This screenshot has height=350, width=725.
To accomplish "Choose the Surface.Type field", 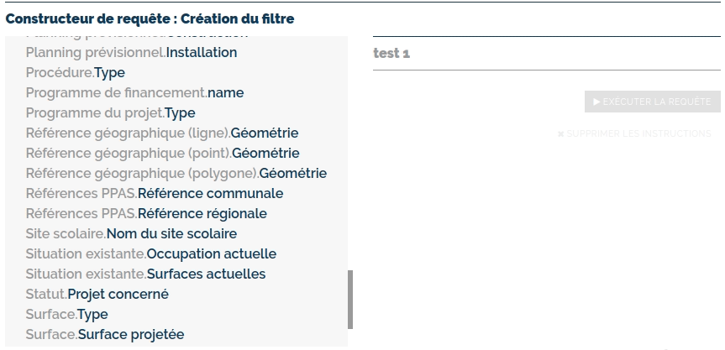I will pos(66,315).
